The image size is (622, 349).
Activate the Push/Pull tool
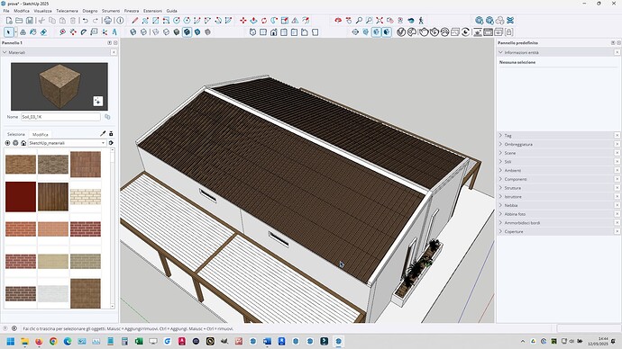253,21
